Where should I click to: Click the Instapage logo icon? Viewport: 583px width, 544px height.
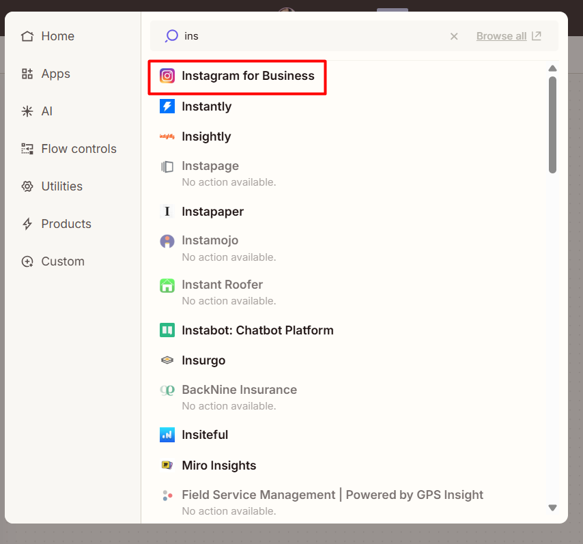click(x=167, y=167)
